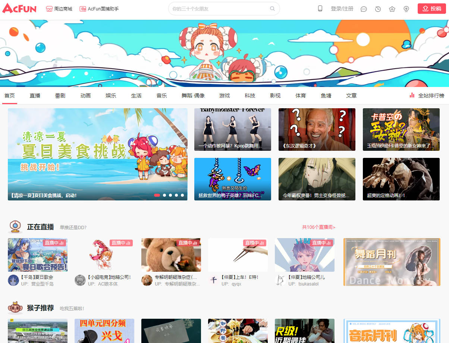The image size is (449, 343).
Task: Open the messages chat bubble icon
Action: tap(364, 9)
